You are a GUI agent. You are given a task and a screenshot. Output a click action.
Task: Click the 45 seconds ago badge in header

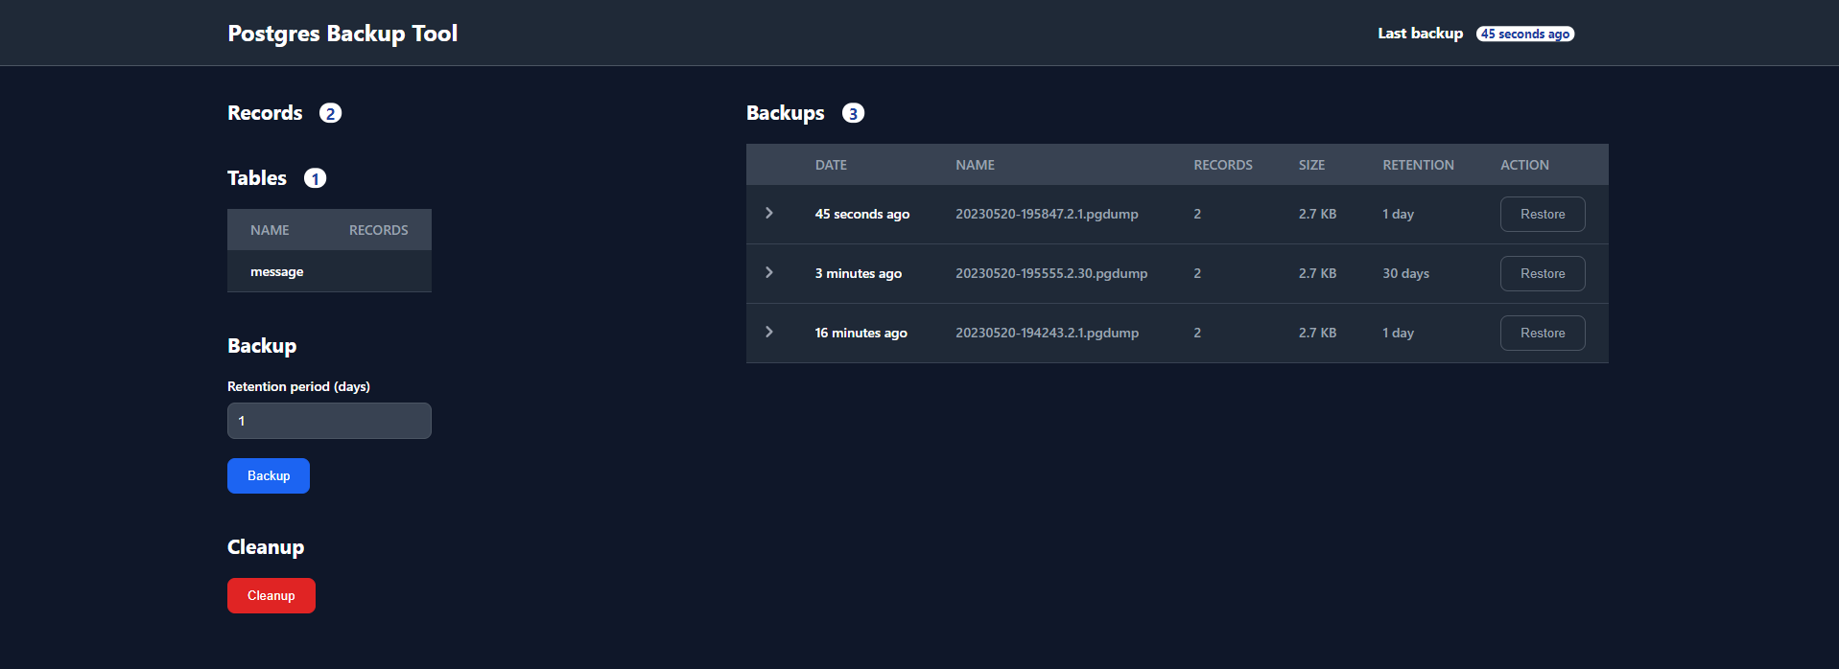click(1525, 34)
